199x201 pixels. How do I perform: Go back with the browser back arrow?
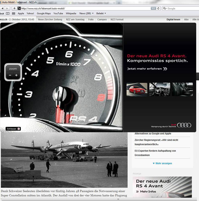(x=2, y=8)
